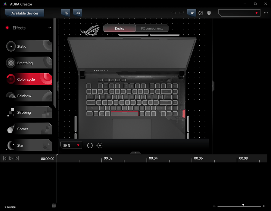271x211 pixels.
Task: Undo the last action
Action: point(173,13)
